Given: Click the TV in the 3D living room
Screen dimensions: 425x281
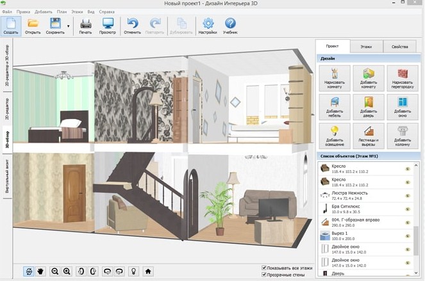Looking at the screenshot, I should pos(273,210).
